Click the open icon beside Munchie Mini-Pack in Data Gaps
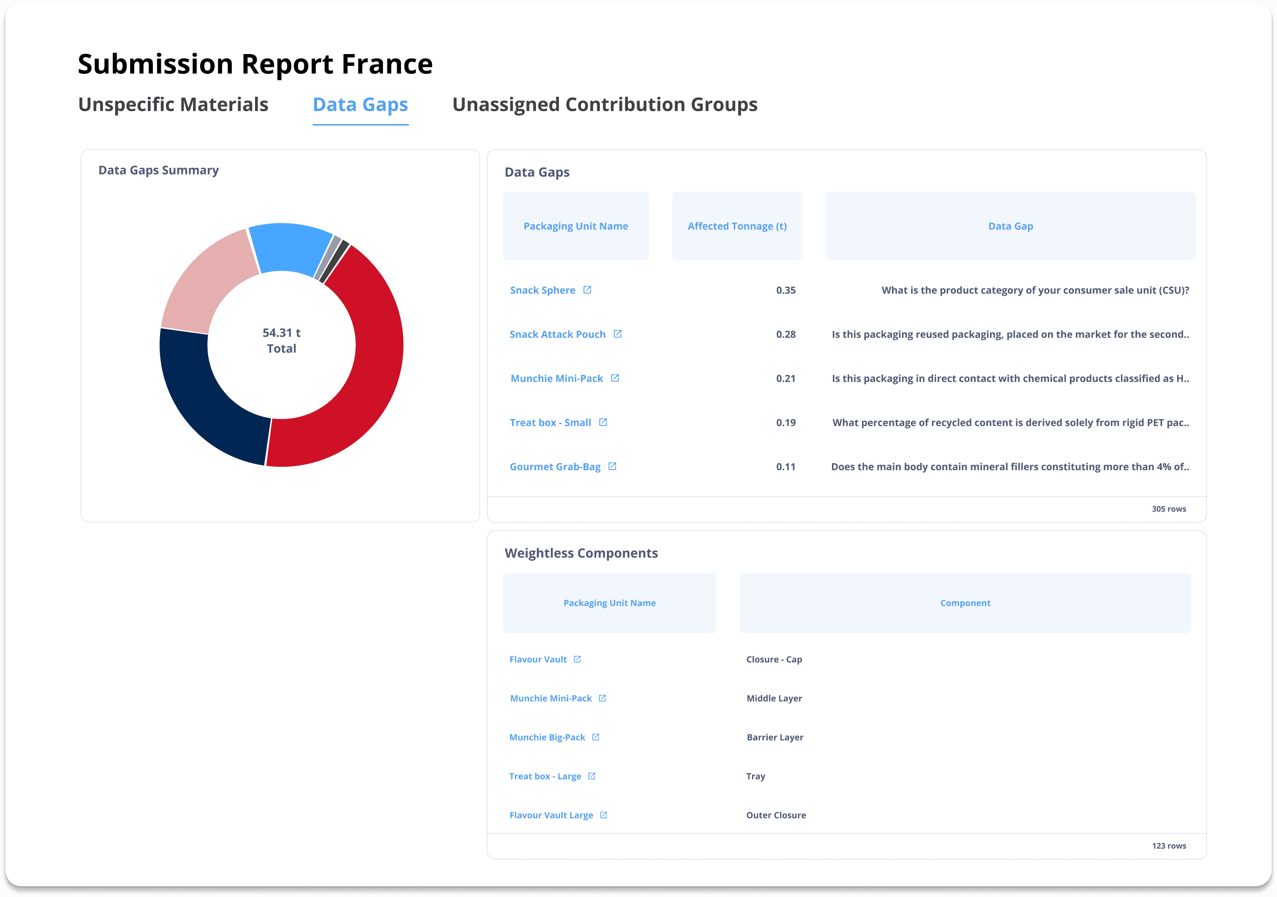The height and width of the screenshot is (897, 1277). [x=615, y=378]
